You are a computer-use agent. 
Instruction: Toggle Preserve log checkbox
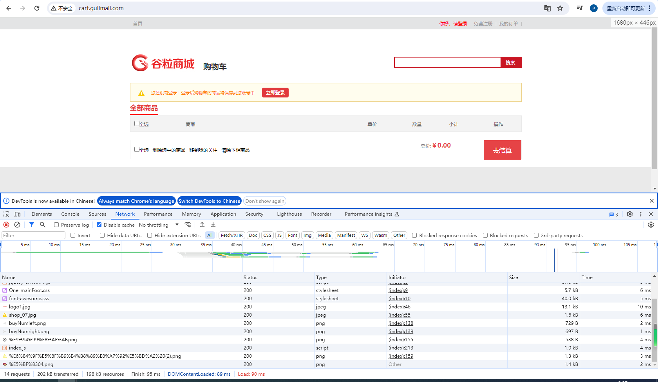point(56,225)
